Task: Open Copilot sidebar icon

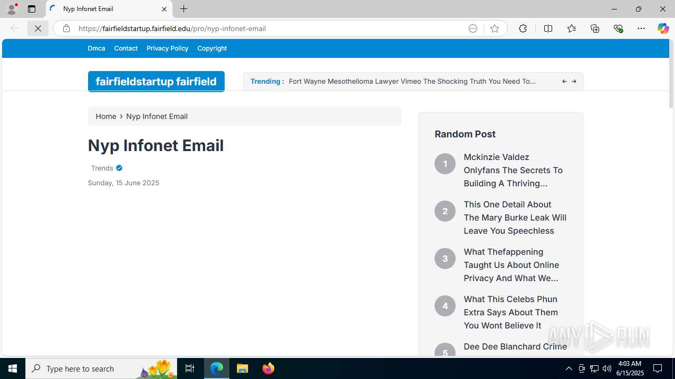Action: (663, 28)
